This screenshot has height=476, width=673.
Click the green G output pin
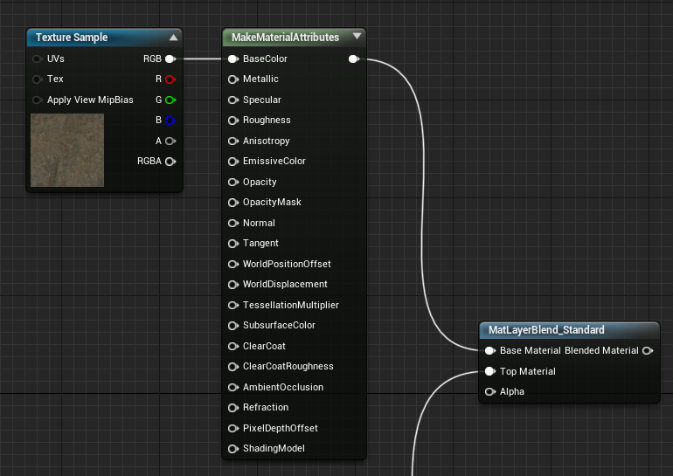click(x=170, y=100)
